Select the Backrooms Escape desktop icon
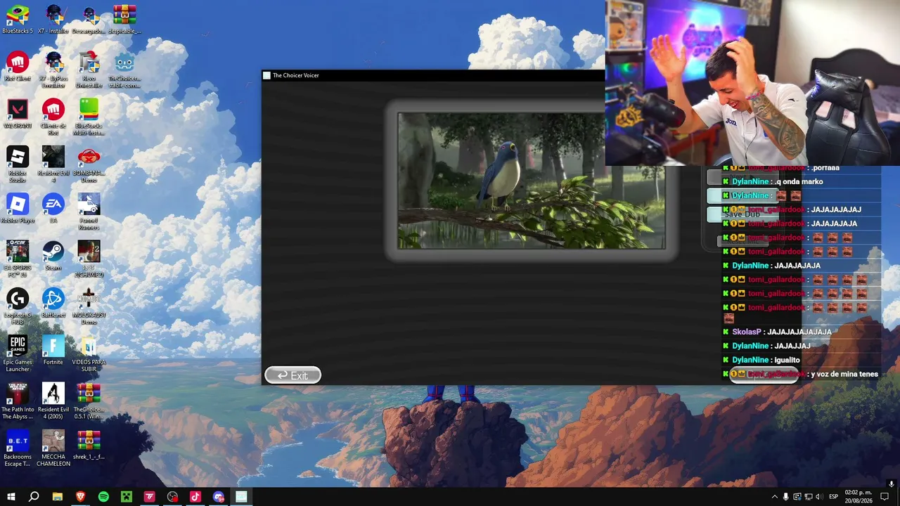The image size is (900, 506). (x=18, y=448)
